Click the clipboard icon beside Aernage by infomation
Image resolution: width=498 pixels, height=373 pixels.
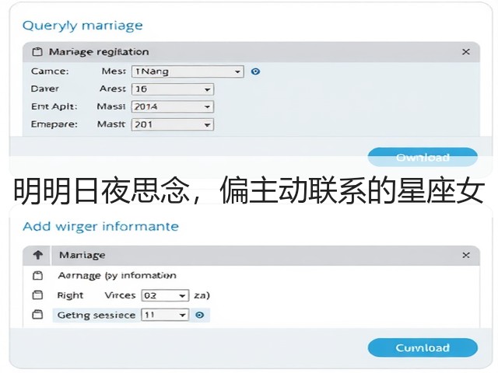click(37, 275)
